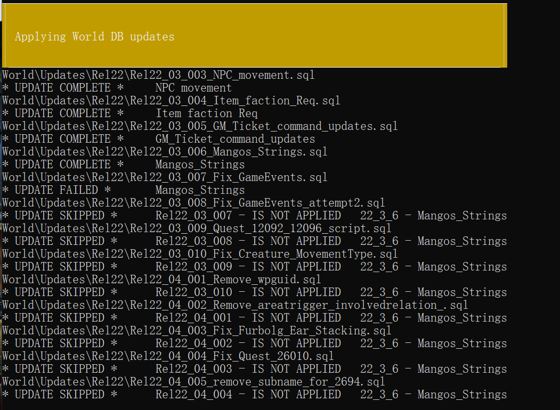Select the Rel122_03_005_GM_Ticket_command_updates.sql line

pos(200,126)
